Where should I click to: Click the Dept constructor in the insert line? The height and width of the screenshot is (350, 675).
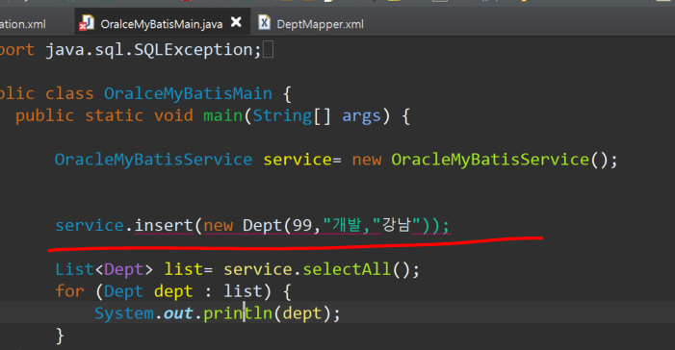click(x=262, y=225)
